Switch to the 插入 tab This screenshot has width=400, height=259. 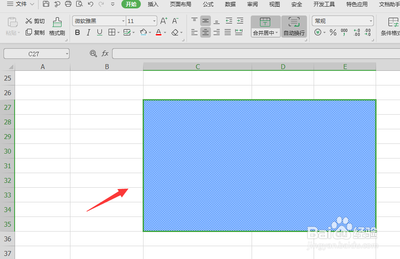point(153,4)
